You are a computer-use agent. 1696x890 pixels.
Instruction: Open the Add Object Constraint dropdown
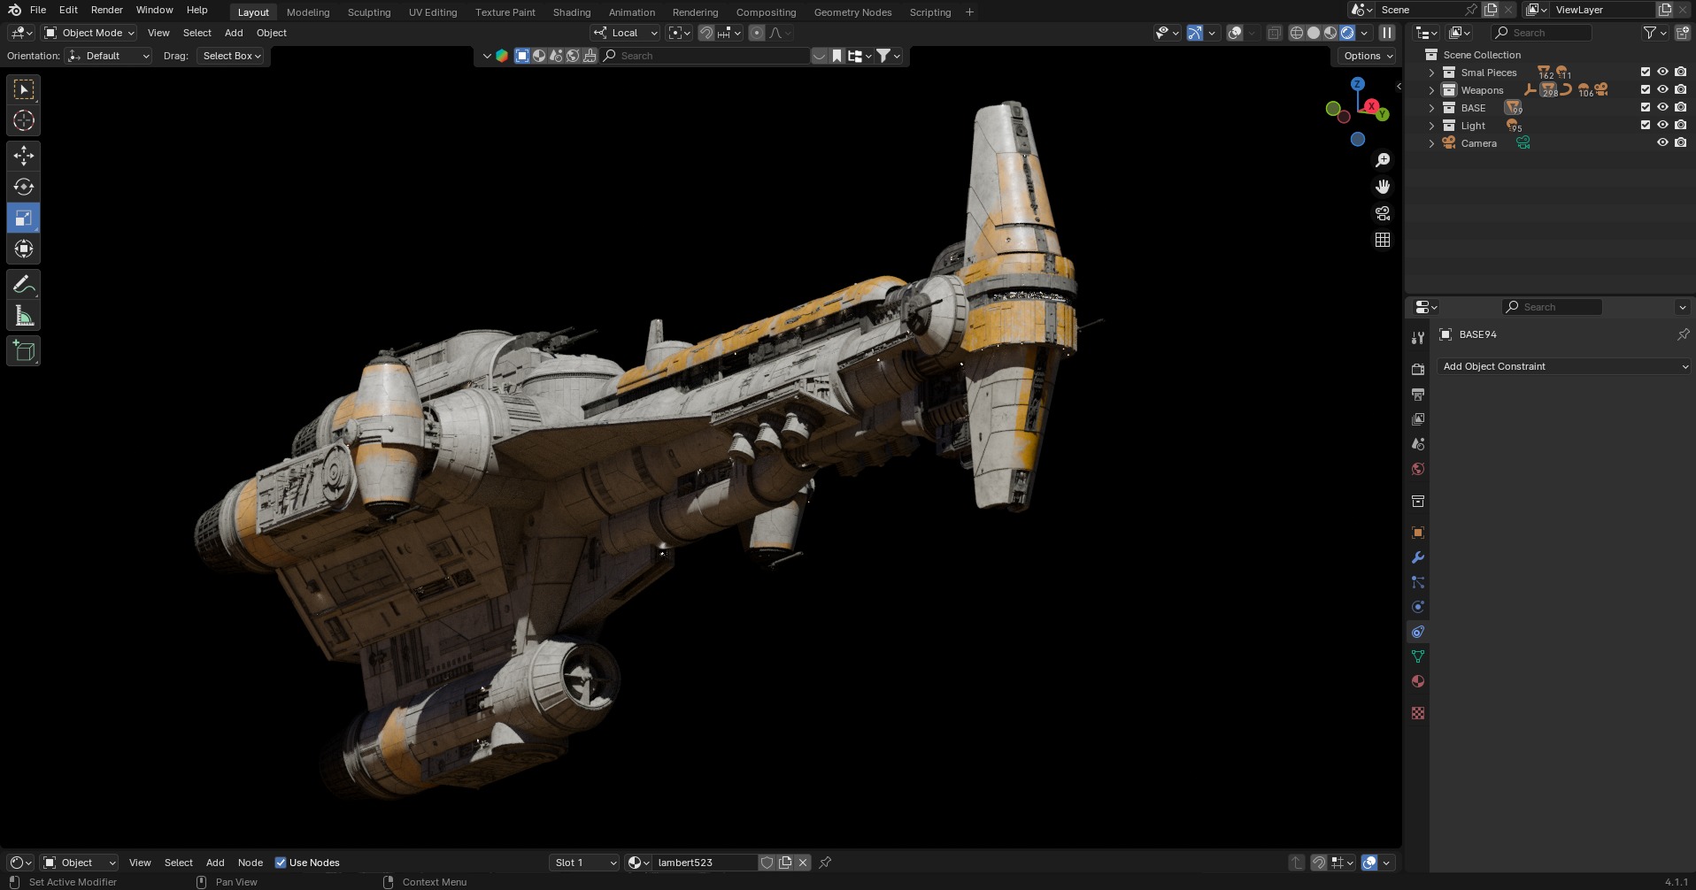[x=1564, y=366]
